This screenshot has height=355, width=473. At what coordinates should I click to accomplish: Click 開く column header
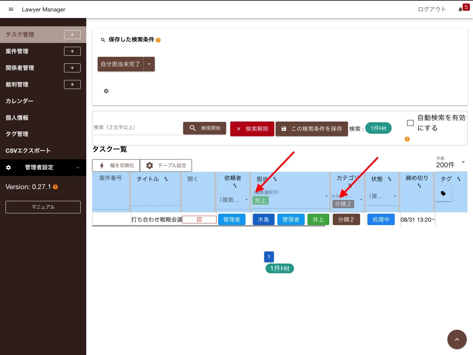click(193, 179)
